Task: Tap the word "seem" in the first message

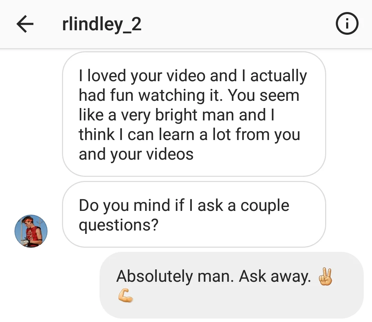Action: tap(279, 96)
